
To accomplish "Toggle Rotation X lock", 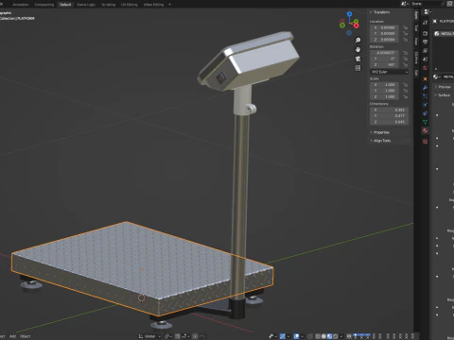I will (405, 53).
